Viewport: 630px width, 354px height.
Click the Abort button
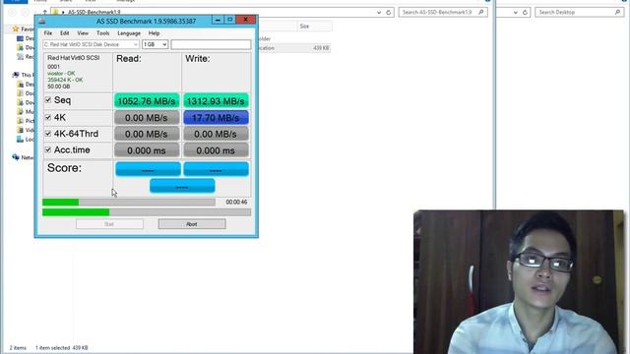coord(192,224)
